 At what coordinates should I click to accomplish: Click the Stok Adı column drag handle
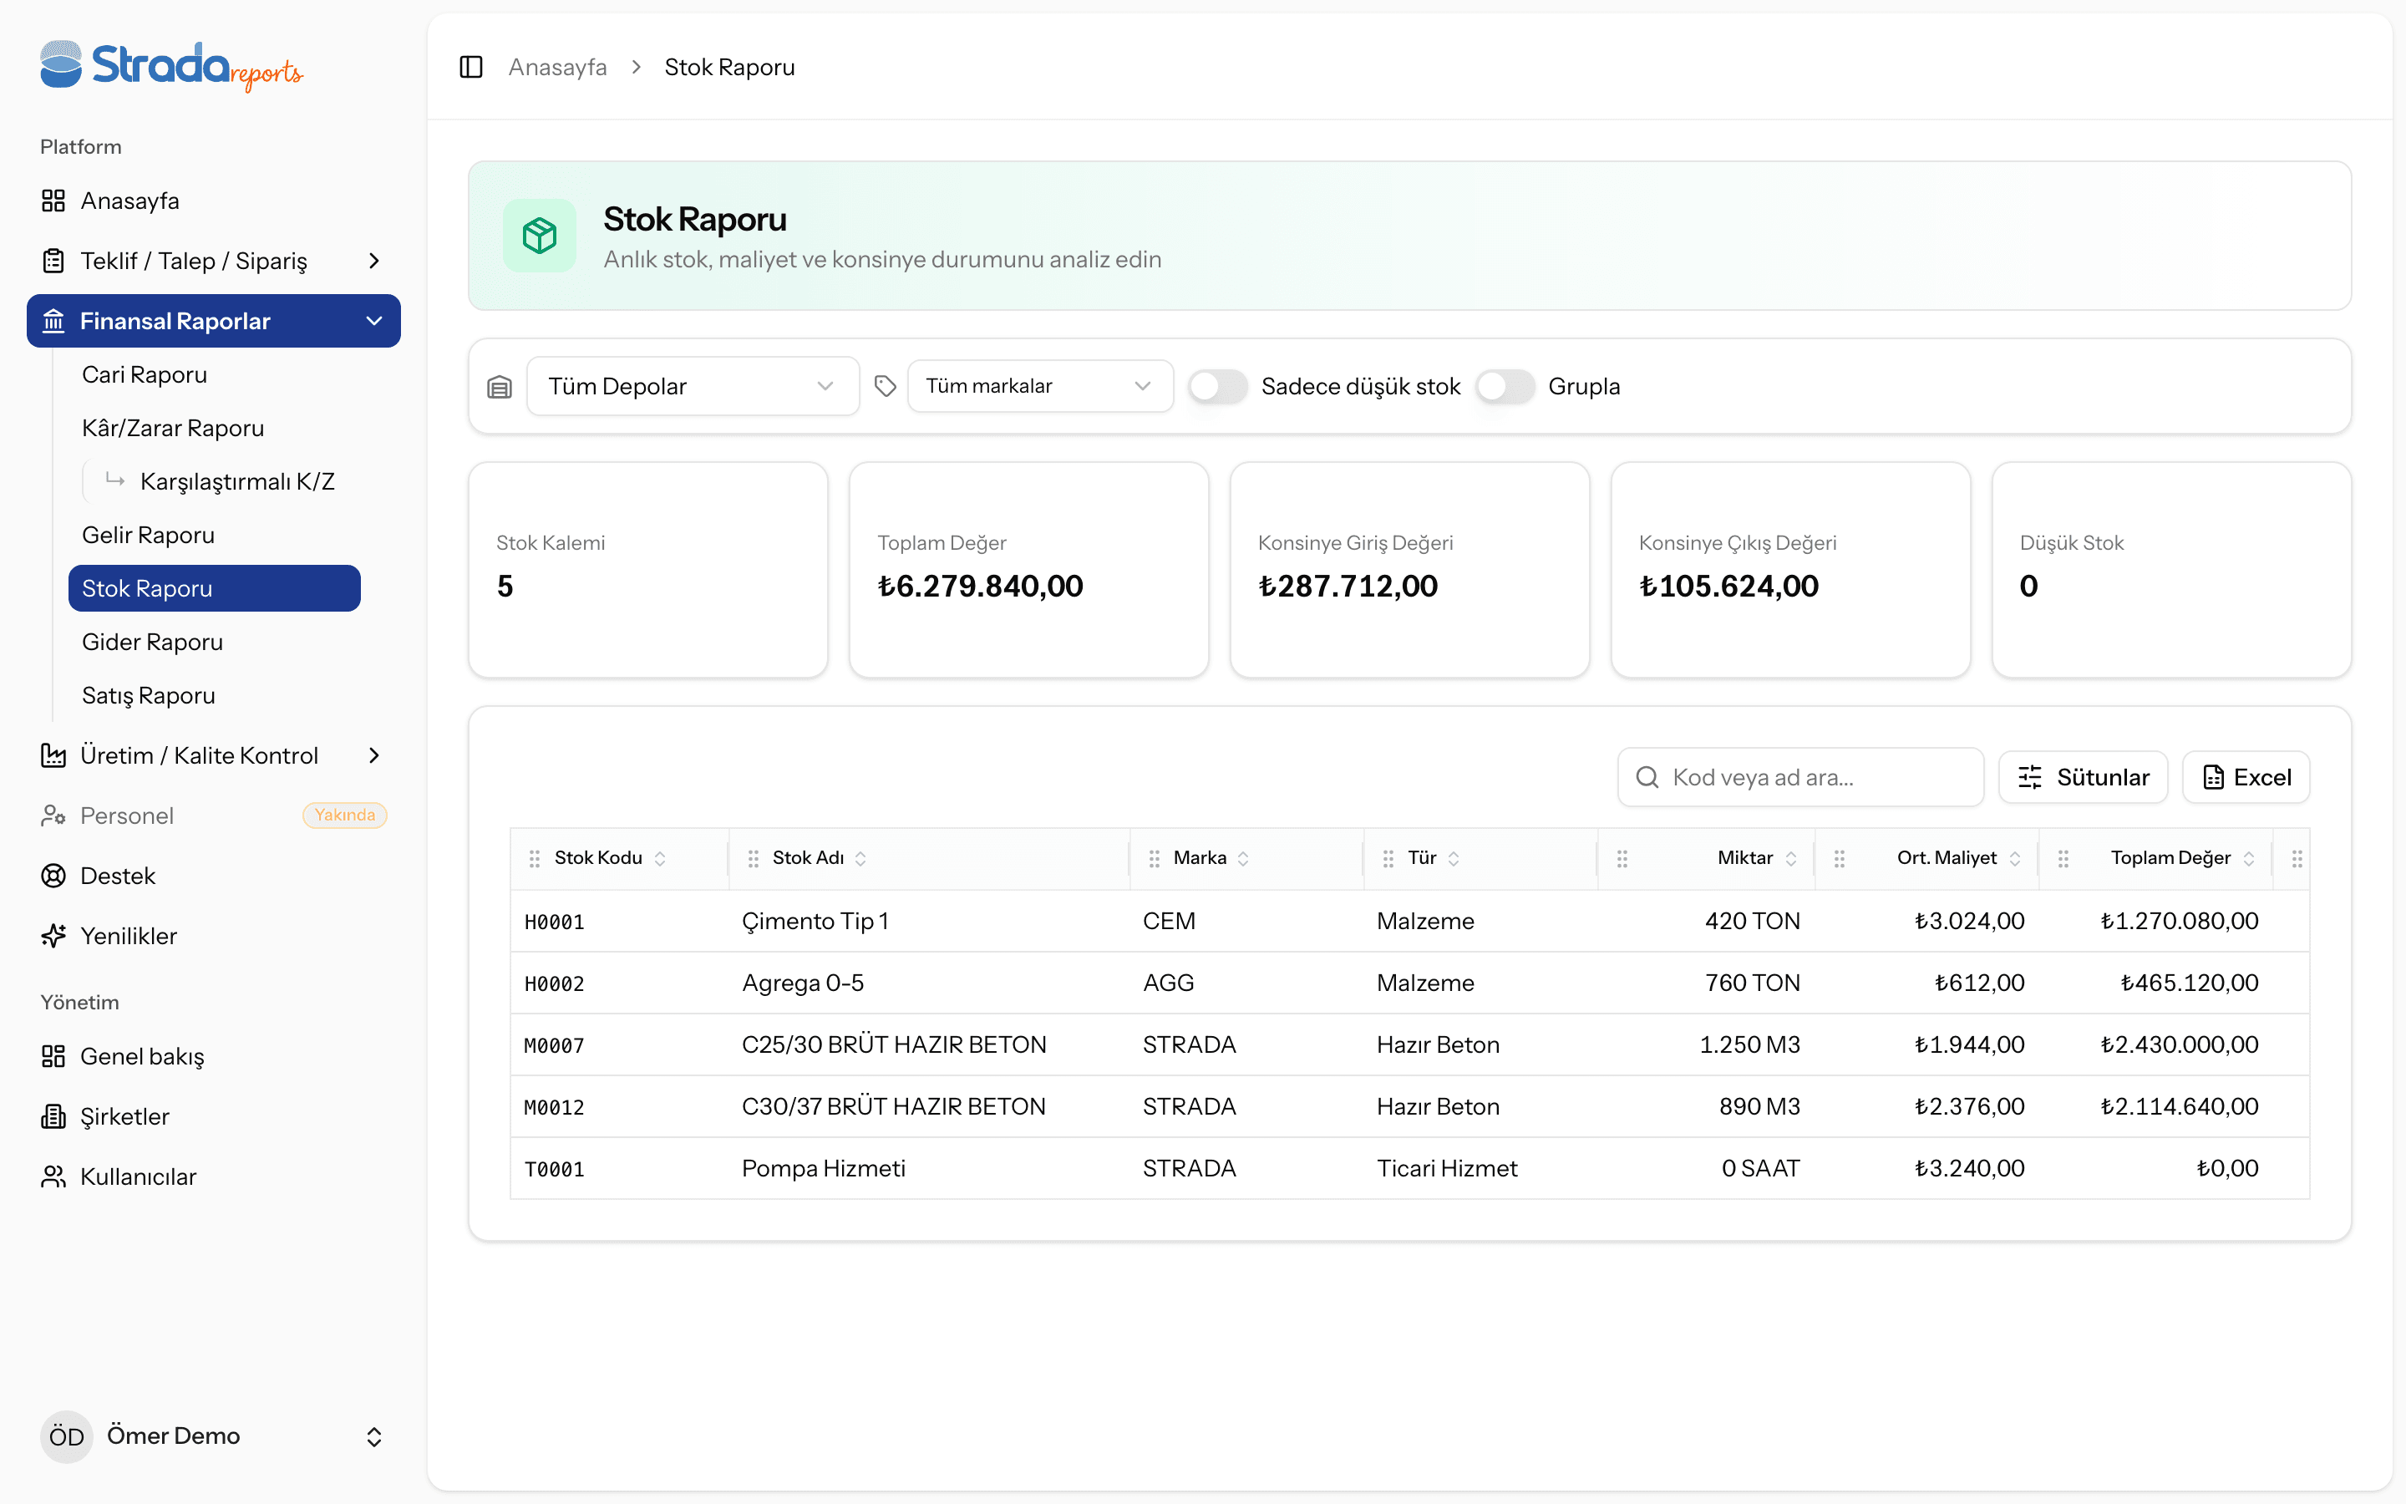(754, 858)
